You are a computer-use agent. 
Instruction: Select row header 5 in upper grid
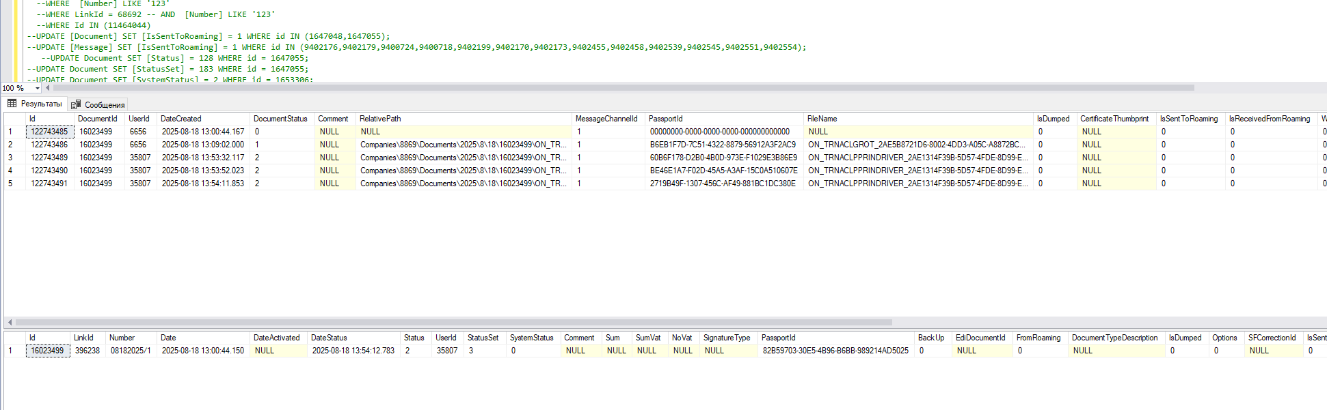pos(14,184)
